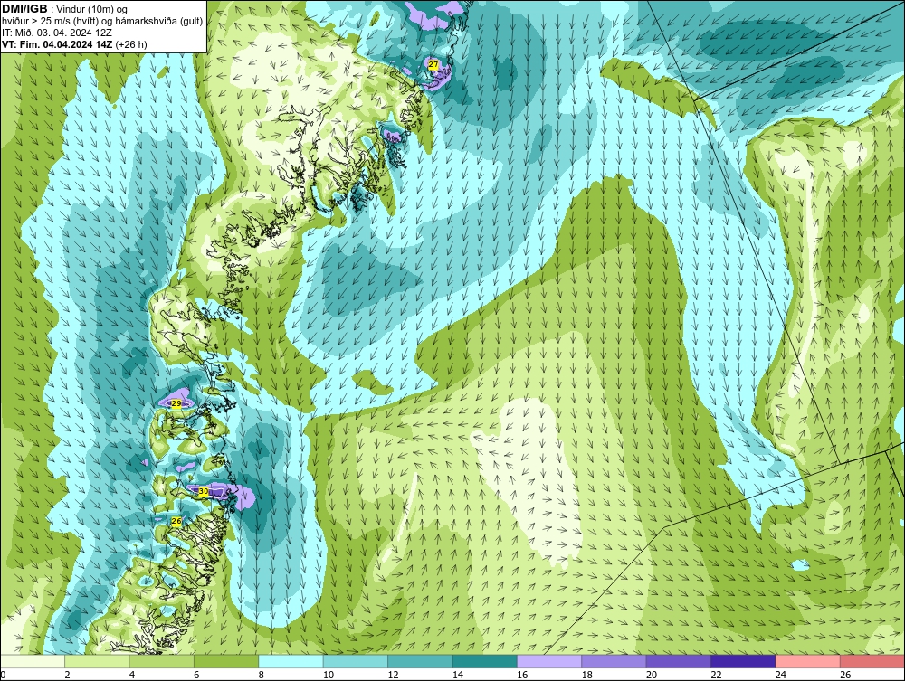
Task: Click the legend scale number 8
Action: click(262, 675)
